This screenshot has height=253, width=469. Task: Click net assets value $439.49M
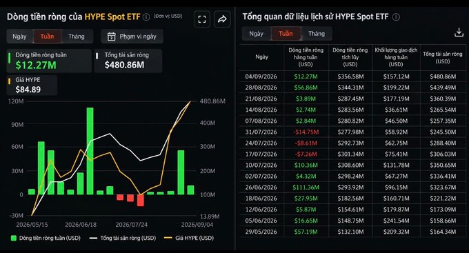tap(443, 88)
